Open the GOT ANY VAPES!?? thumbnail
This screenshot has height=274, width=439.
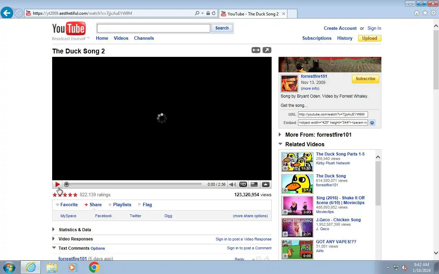click(297, 249)
